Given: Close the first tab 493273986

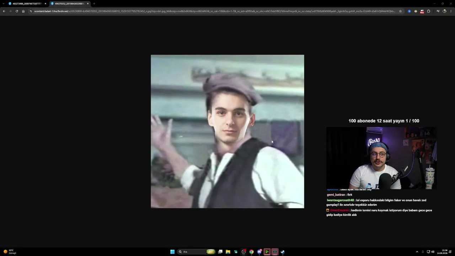Looking at the screenshot, I should (x=45, y=4).
